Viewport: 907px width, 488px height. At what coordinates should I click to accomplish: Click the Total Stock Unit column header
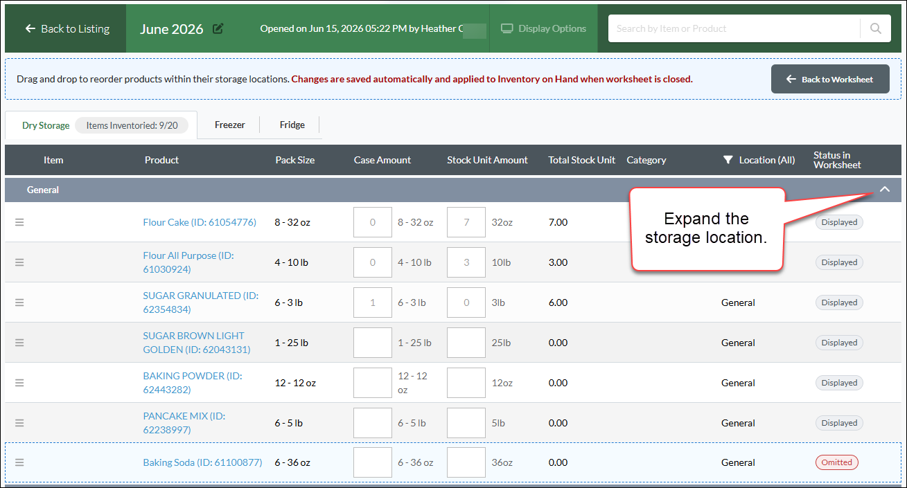pyautogui.click(x=582, y=160)
